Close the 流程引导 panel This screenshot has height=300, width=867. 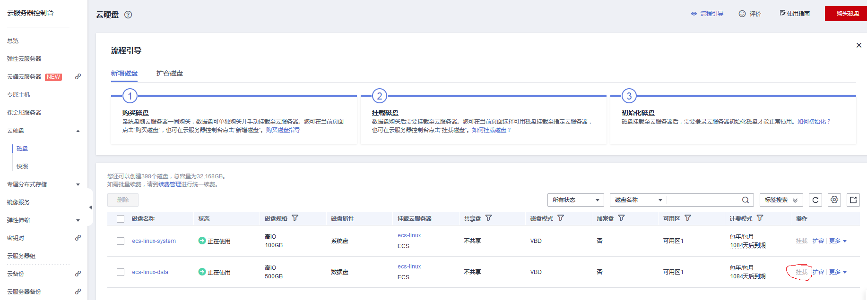(859, 45)
